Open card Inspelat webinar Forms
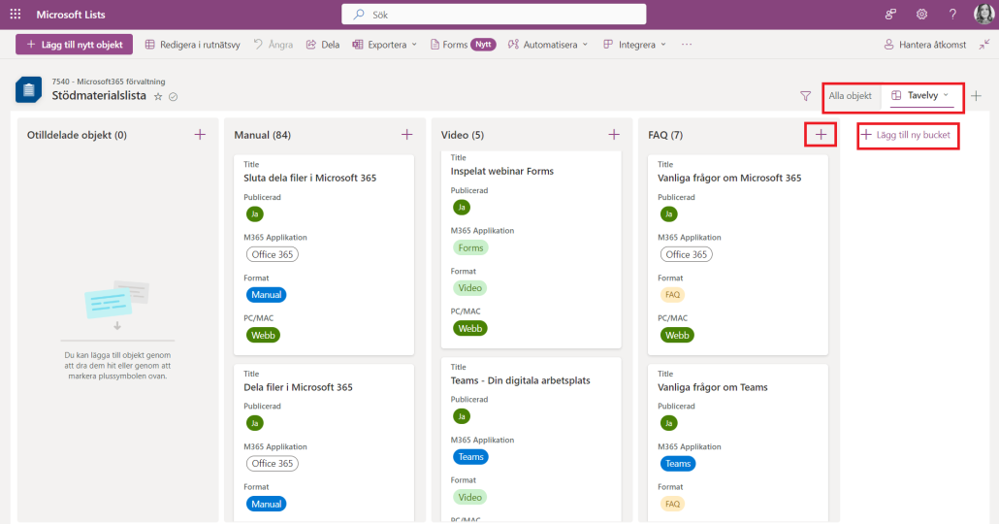The width and height of the screenshot is (999, 524). click(531, 249)
